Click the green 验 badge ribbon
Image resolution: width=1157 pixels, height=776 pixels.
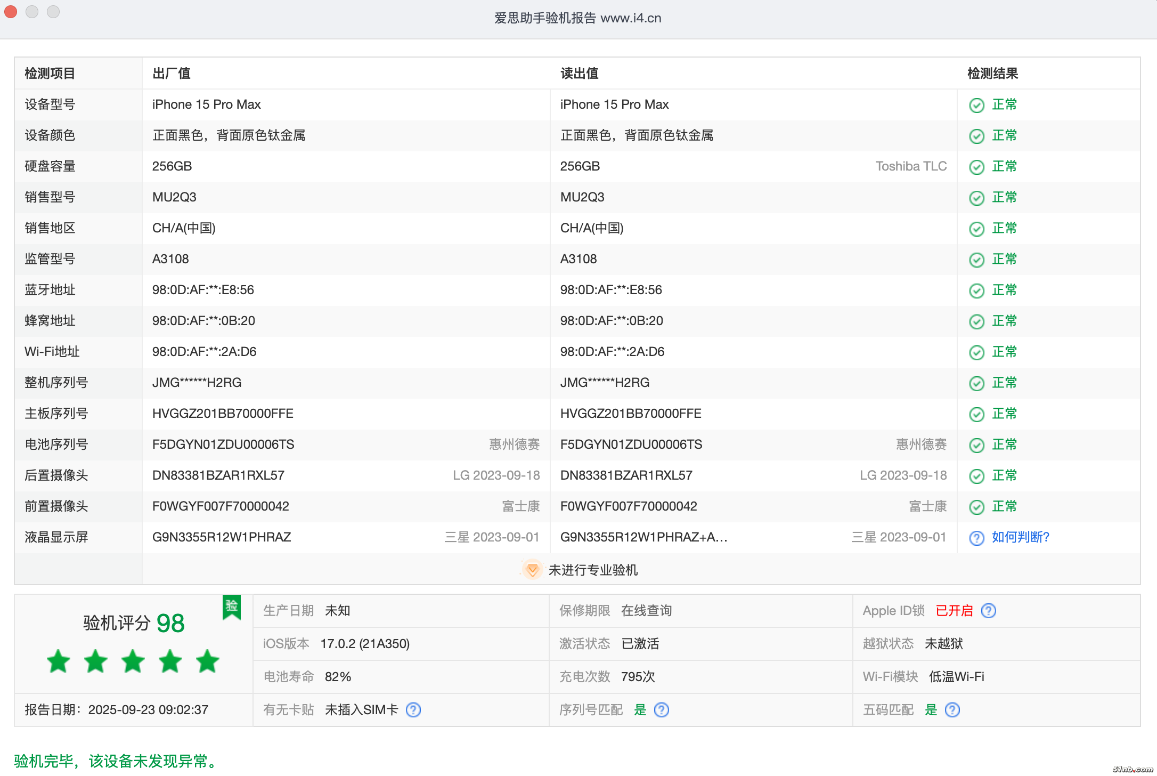[x=232, y=607]
